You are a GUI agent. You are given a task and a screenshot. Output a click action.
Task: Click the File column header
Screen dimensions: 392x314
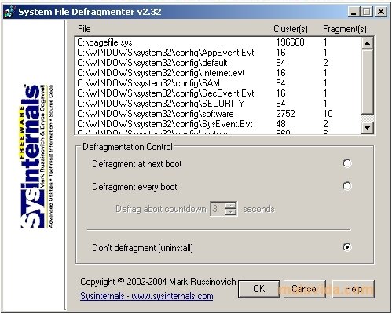point(84,29)
